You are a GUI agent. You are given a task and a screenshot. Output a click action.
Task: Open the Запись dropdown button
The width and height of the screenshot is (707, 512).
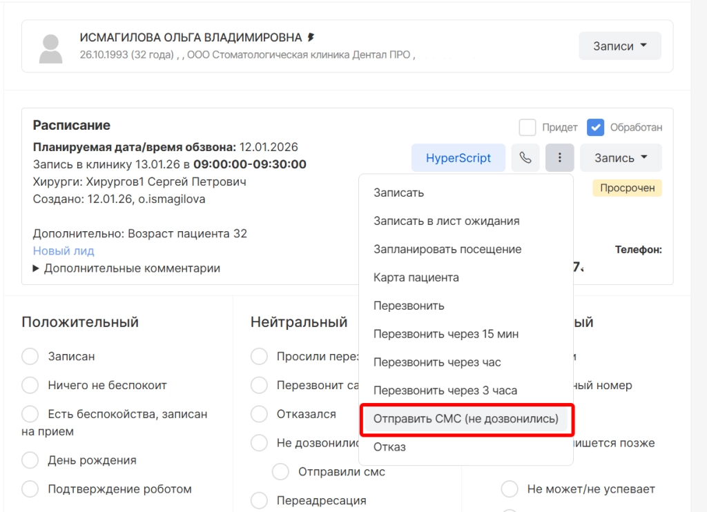point(620,158)
